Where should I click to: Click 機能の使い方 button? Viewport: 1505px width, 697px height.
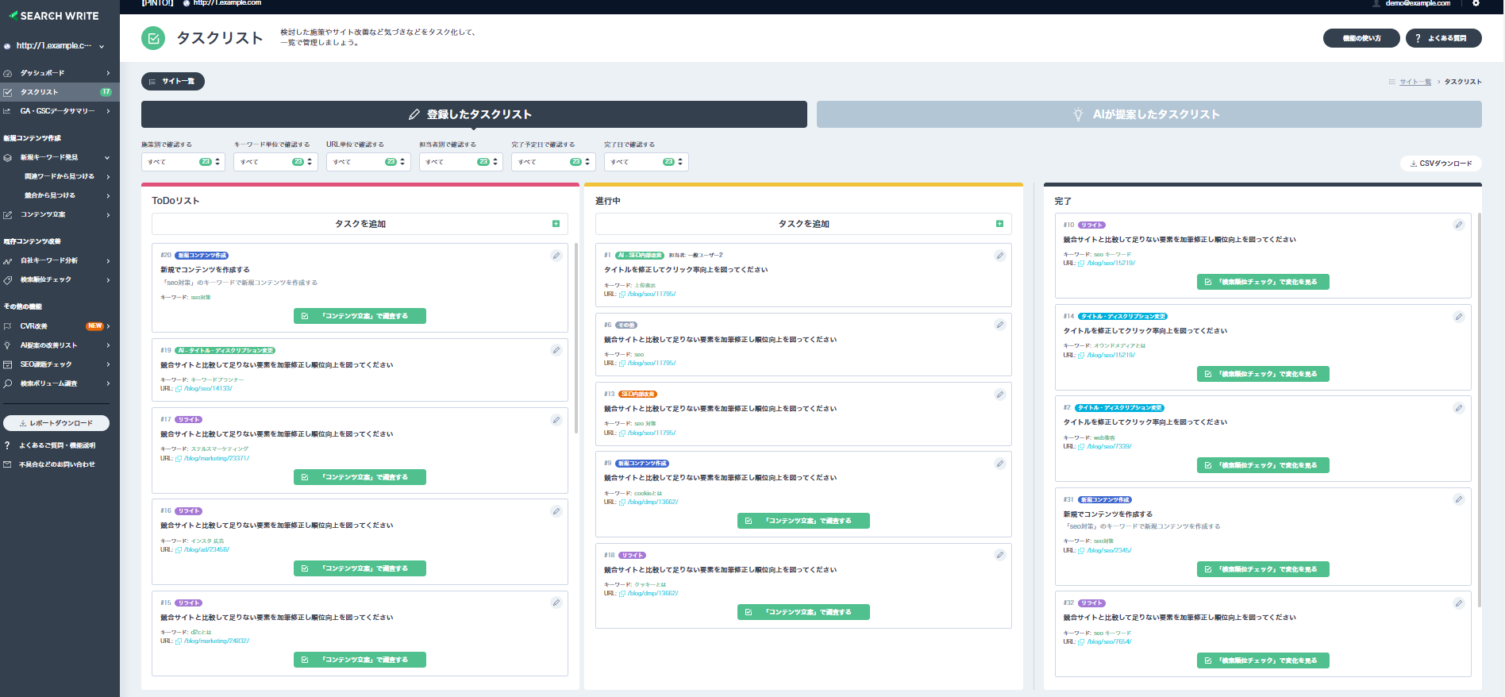coord(1361,38)
